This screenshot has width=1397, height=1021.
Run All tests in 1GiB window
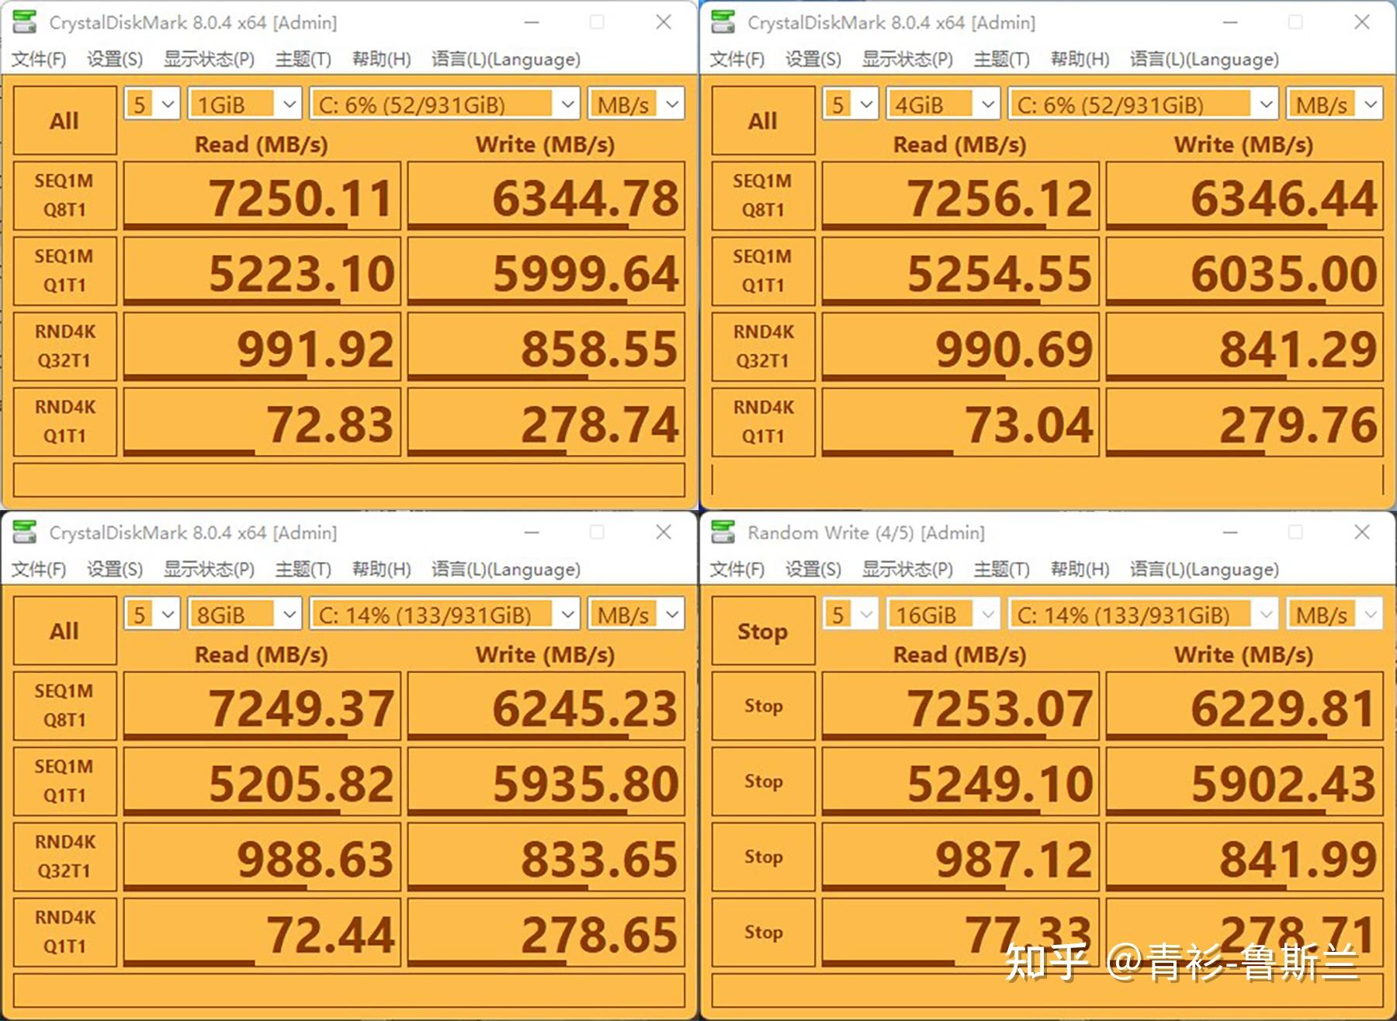tap(64, 120)
